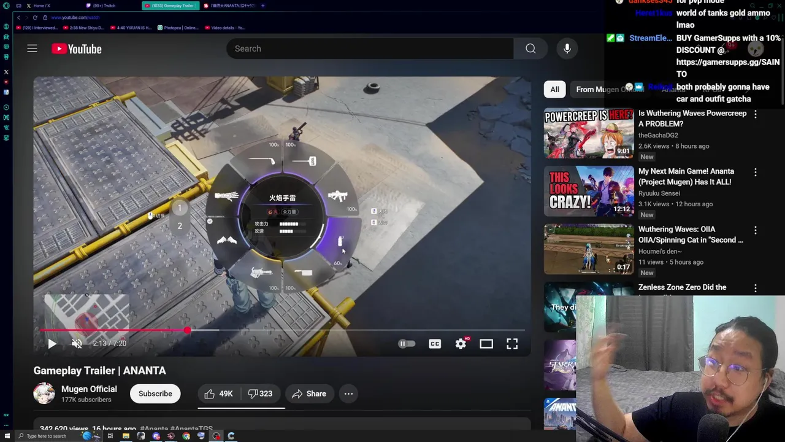785x442 pixels.
Task: Start voice search with the microphone
Action: pos(567,48)
